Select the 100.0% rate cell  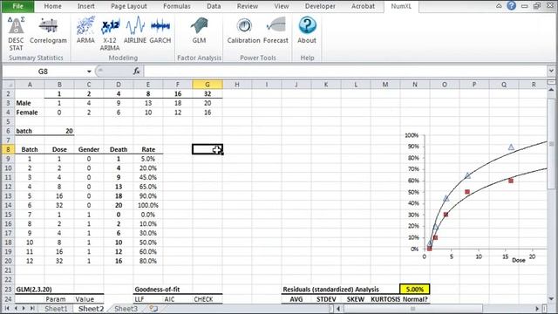[x=148, y=205]
